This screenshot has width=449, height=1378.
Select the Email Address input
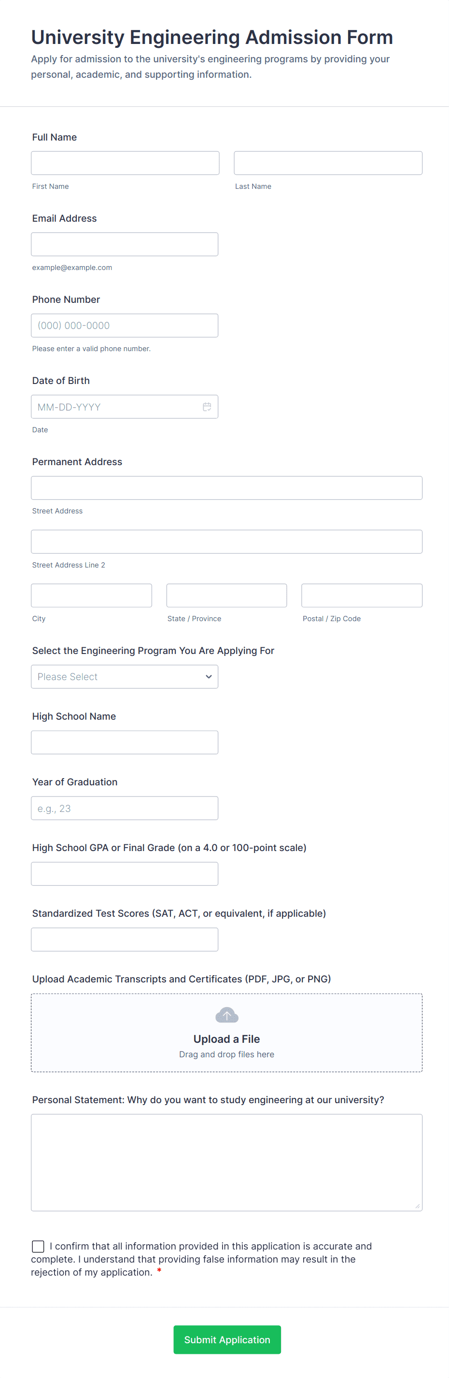coord(125,244)
